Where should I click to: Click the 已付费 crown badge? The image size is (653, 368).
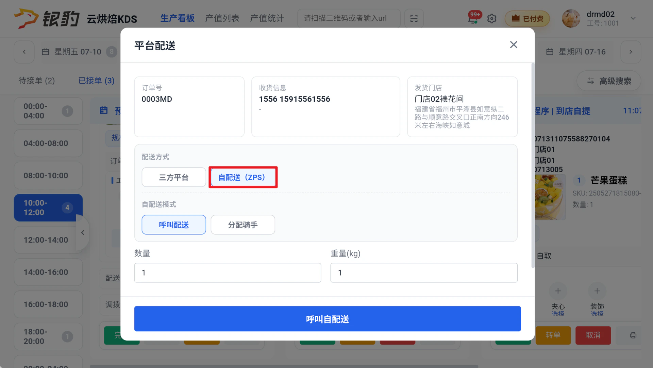(527, 18)
